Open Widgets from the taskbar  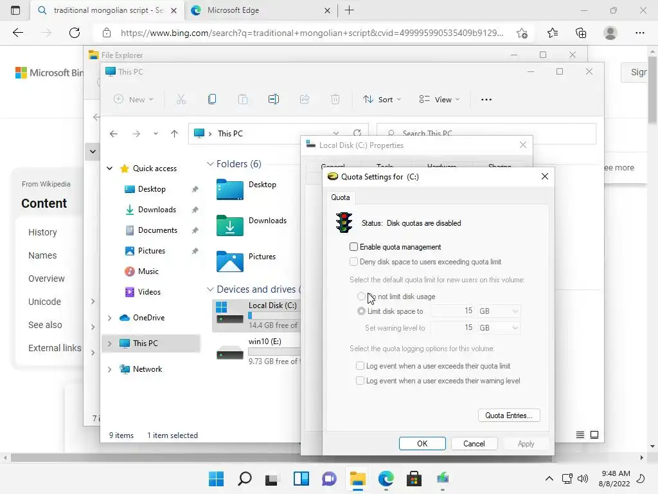pos(301,479)
